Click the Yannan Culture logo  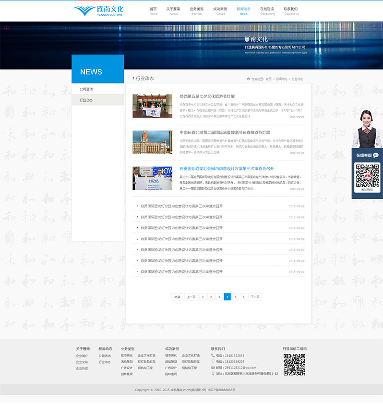(x=98, y=11)
